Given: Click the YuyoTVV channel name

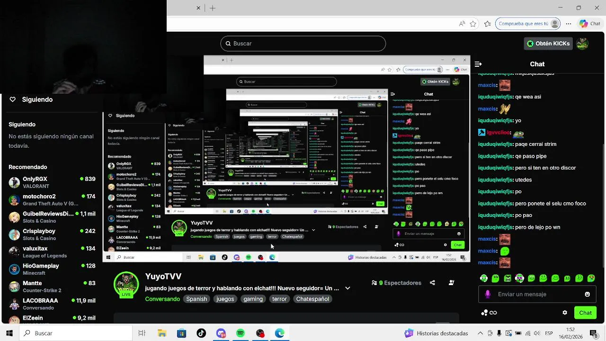Looking at the screenshot, I should pos(163,276).
